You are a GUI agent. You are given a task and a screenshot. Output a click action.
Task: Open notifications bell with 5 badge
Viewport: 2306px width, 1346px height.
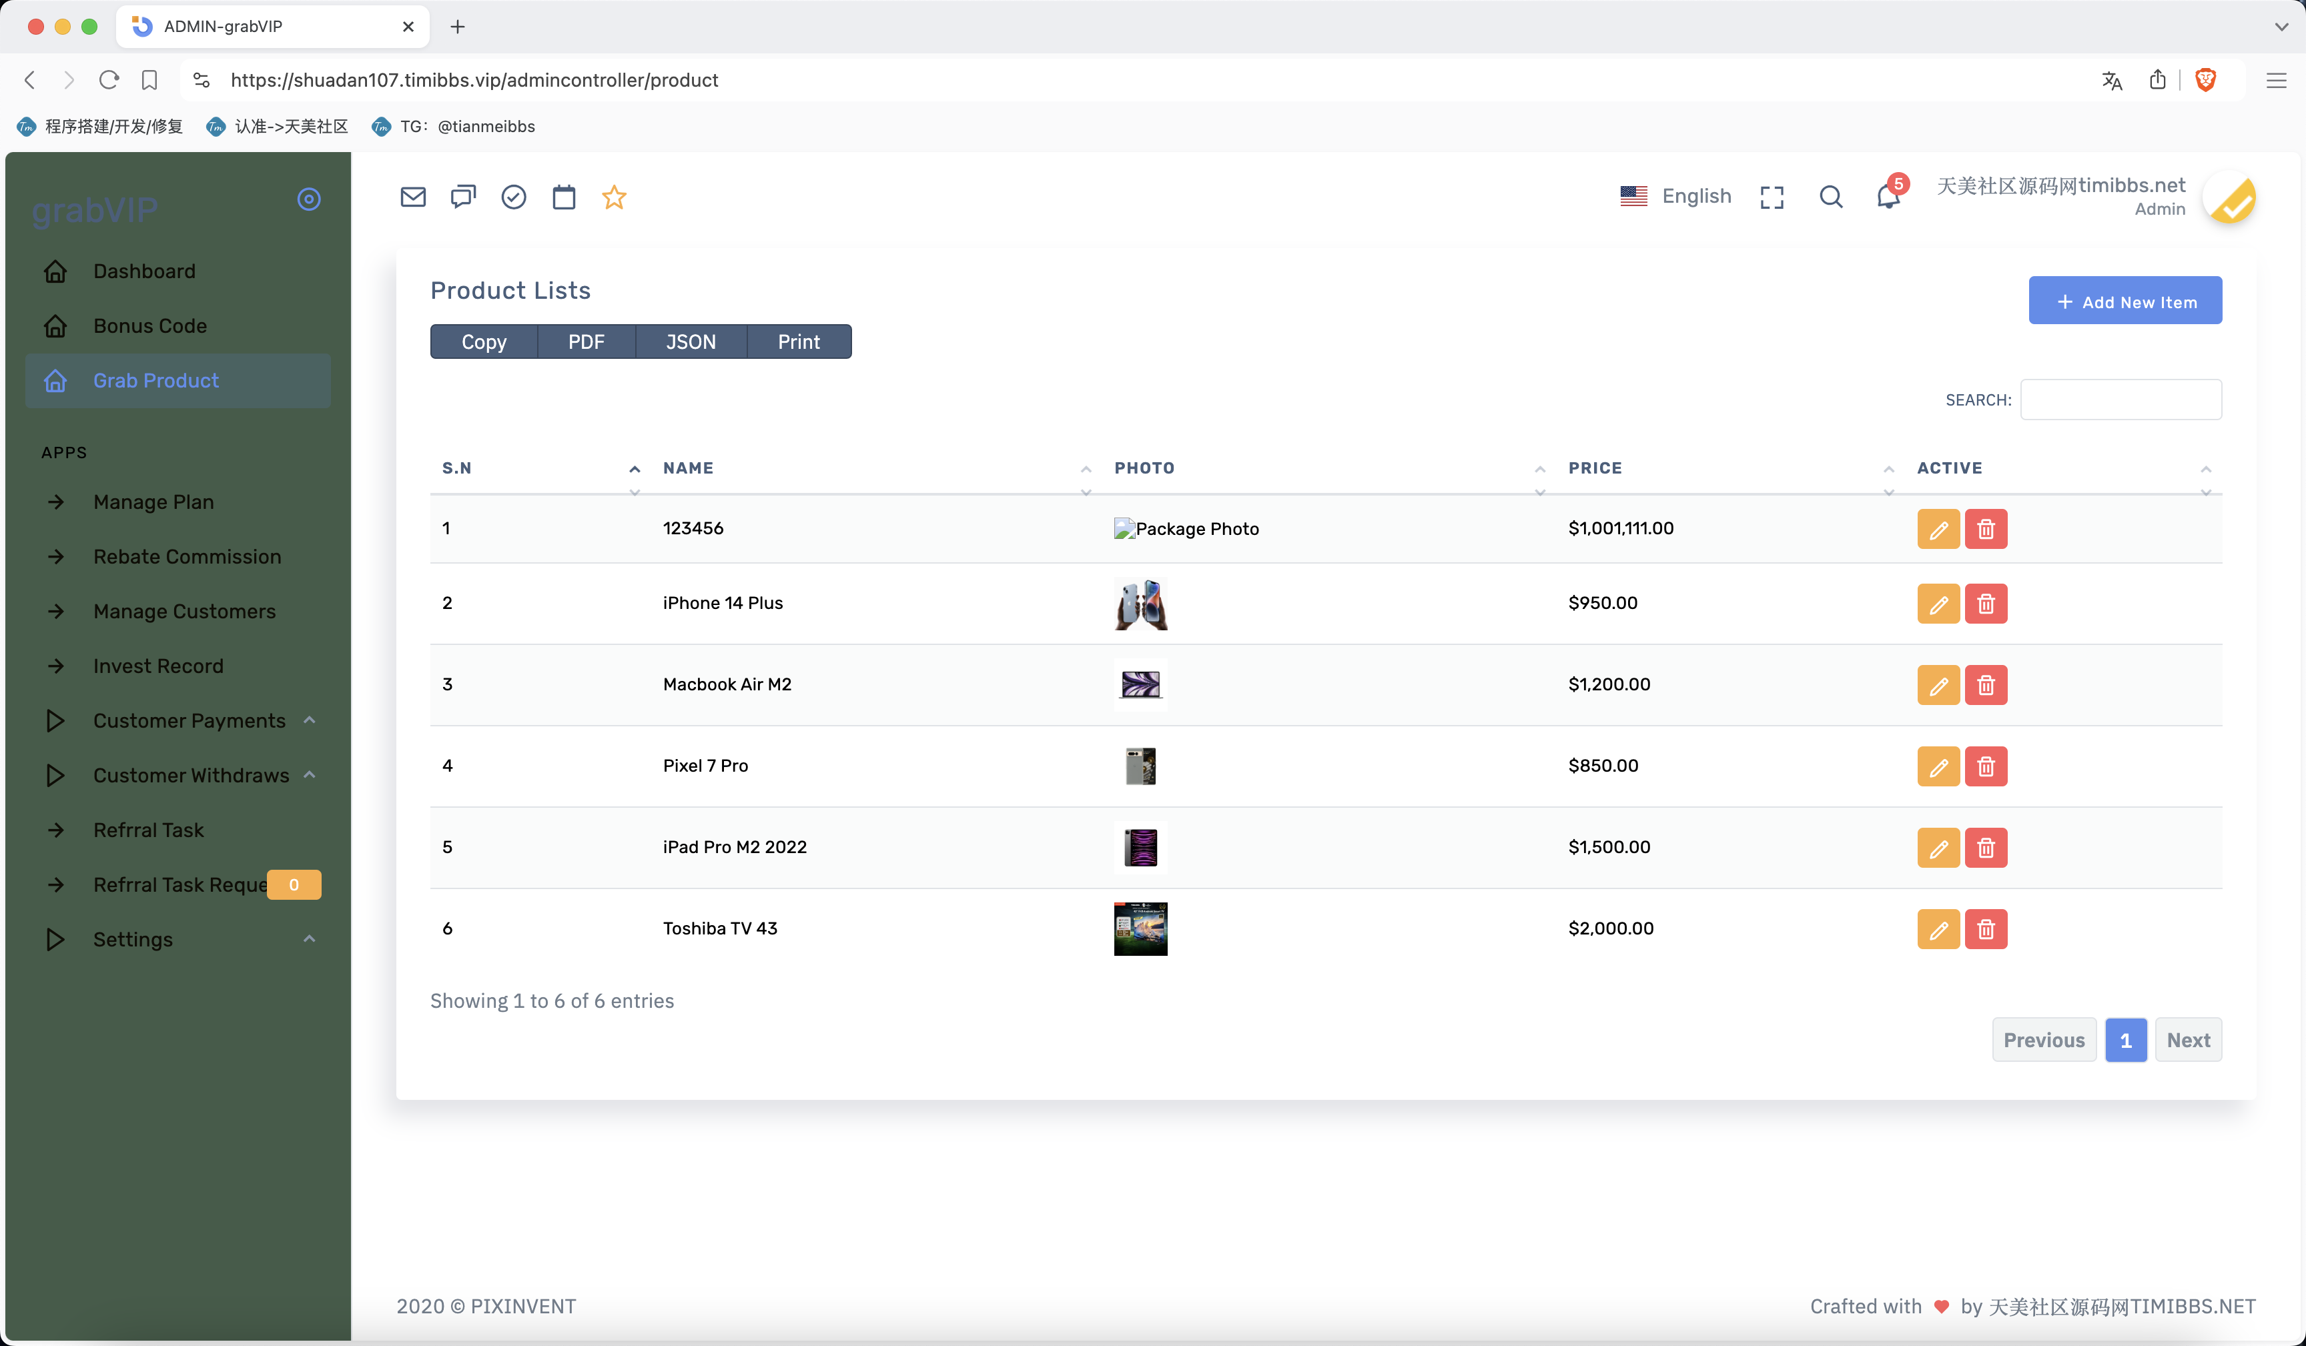pyautogui.click(x=1888, y=196)
